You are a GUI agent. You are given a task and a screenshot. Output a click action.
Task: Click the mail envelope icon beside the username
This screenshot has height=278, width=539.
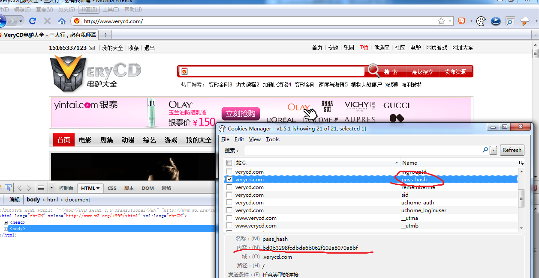click(x=92, y=48)
